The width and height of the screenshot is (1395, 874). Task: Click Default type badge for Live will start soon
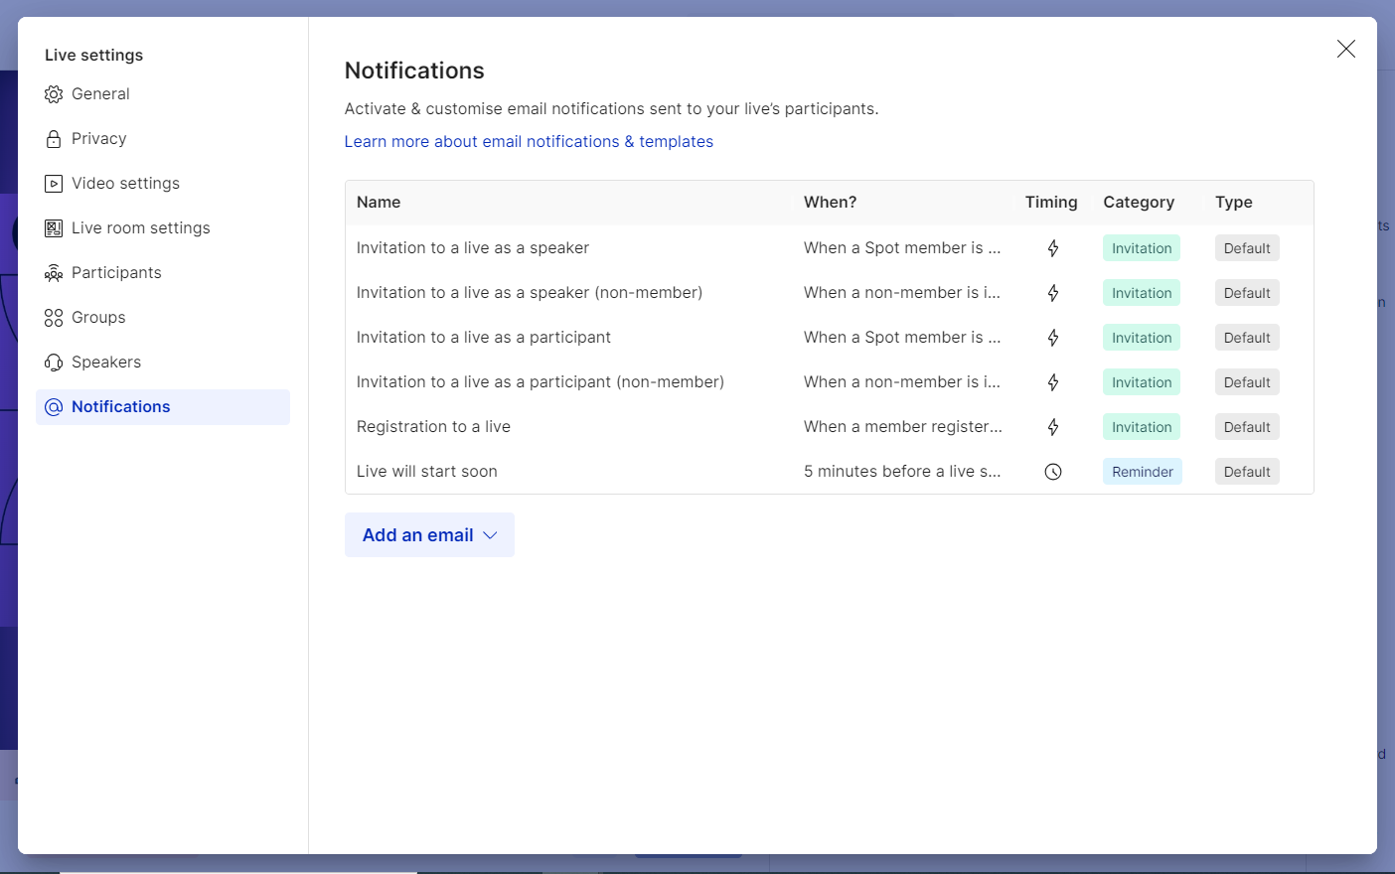coord(1247,472)
